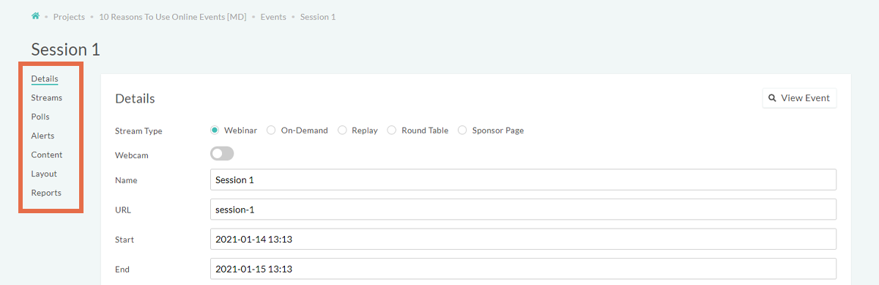Screen dimensions: 879x285
Task: Open the Content sidebar item
Action: pyautogui.click(x=47, y=155)
